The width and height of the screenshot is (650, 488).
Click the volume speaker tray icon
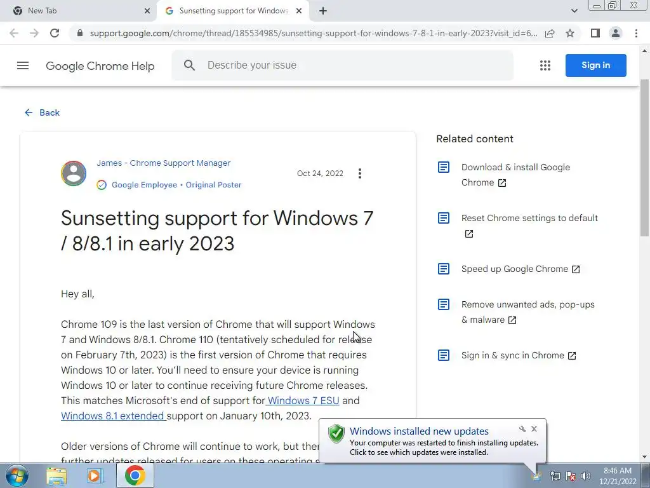pos(586,476)
